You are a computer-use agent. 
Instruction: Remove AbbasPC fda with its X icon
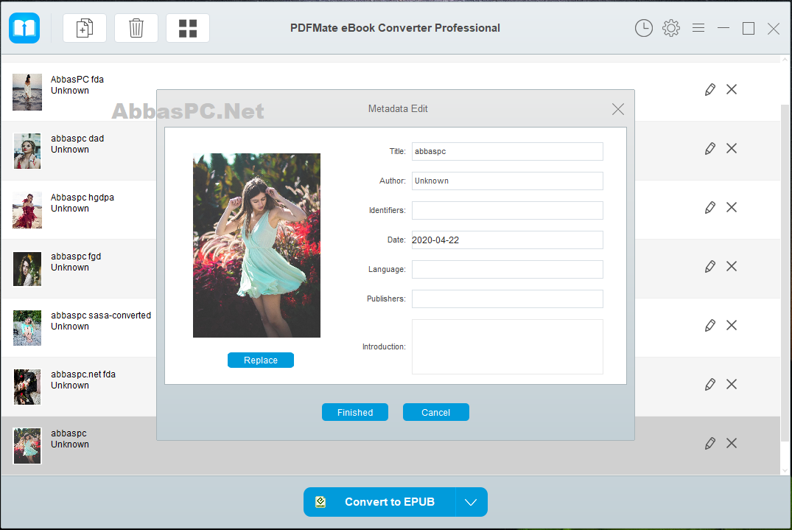point(732,89)
